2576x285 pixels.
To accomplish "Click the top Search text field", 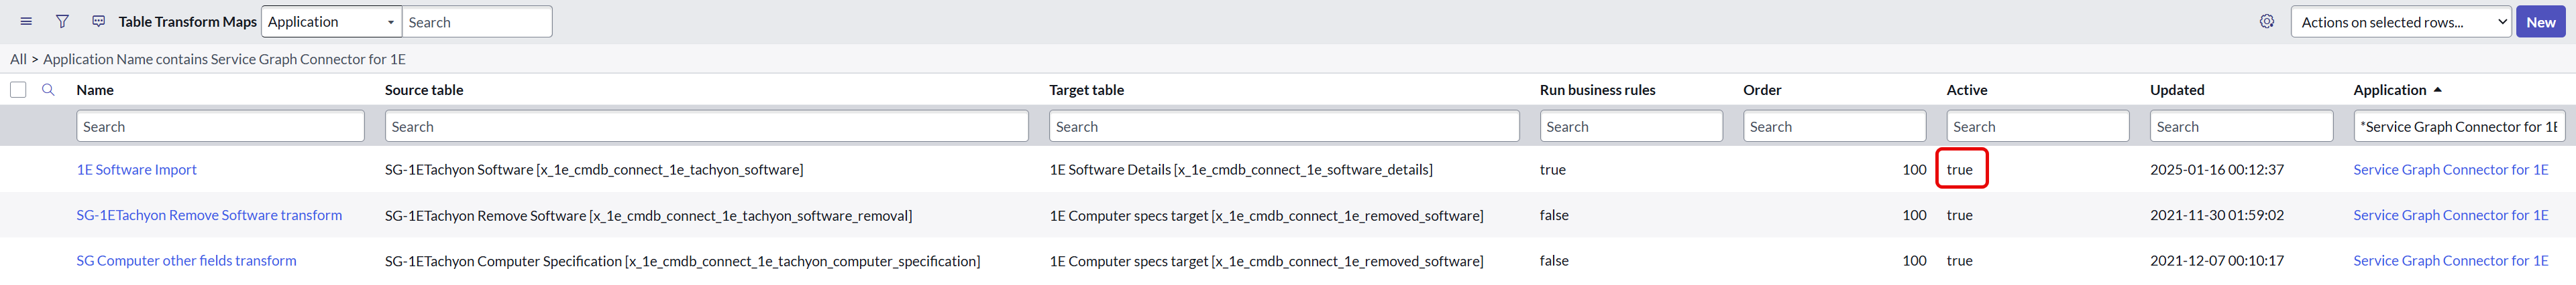I will (476, 22).
